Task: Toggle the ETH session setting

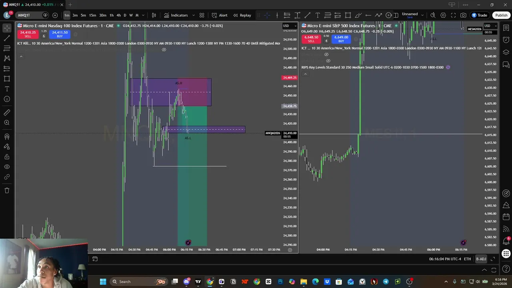Action: (467, 259)
